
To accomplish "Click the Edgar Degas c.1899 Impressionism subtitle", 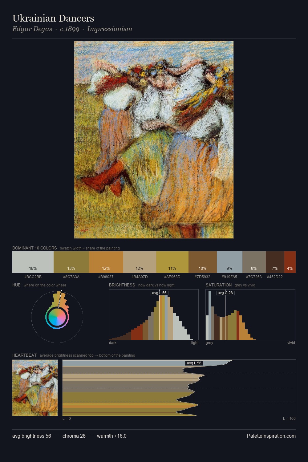I will [72, 29].
